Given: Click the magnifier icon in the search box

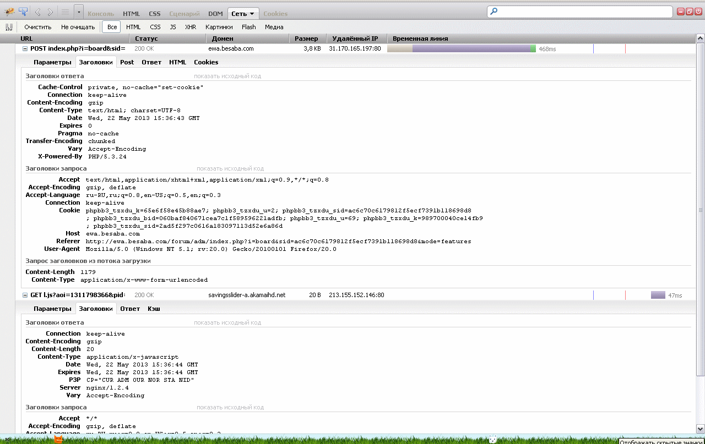Looking at the screenshot, I should pyautogui.click(x=494, y=12).
